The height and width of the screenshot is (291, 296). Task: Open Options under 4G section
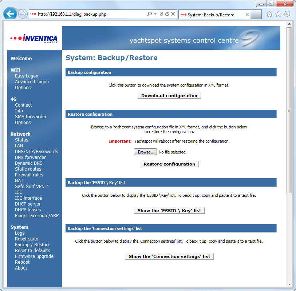coord(23,122)
